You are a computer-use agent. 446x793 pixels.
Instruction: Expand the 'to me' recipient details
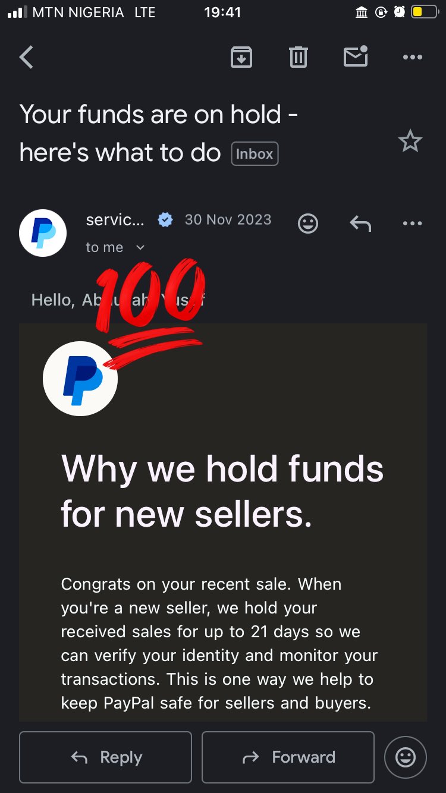(140, 247)
